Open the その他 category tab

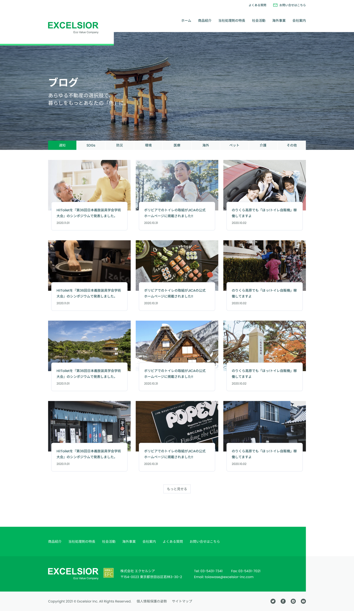291,145
